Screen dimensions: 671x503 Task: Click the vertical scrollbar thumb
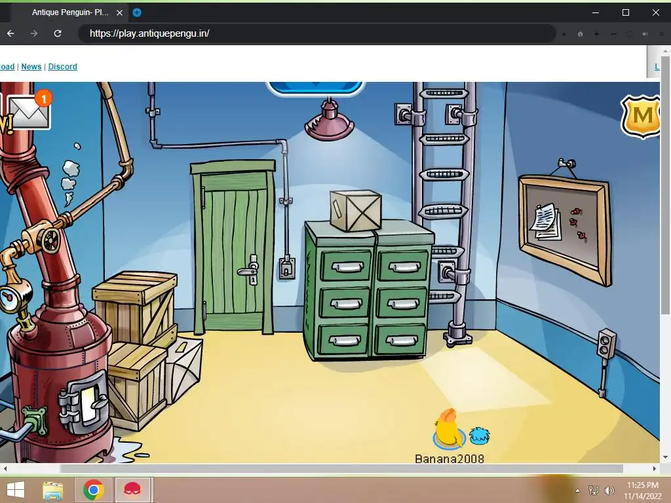666,186
